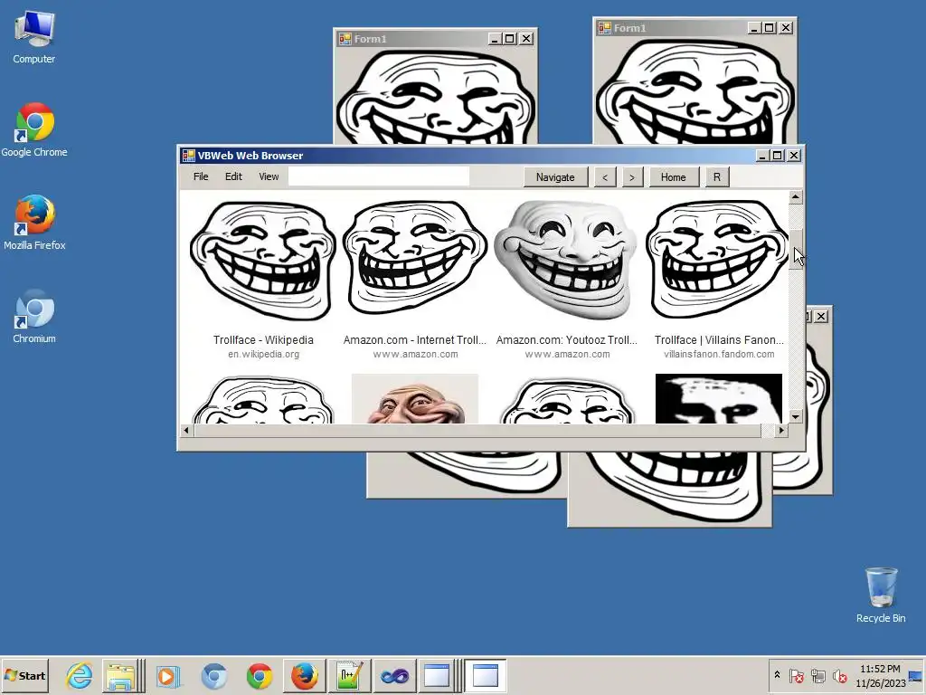Open Windows Explorer folder icon in taskbar
Viewport: 926px width, 695px height.
point(120,676)
